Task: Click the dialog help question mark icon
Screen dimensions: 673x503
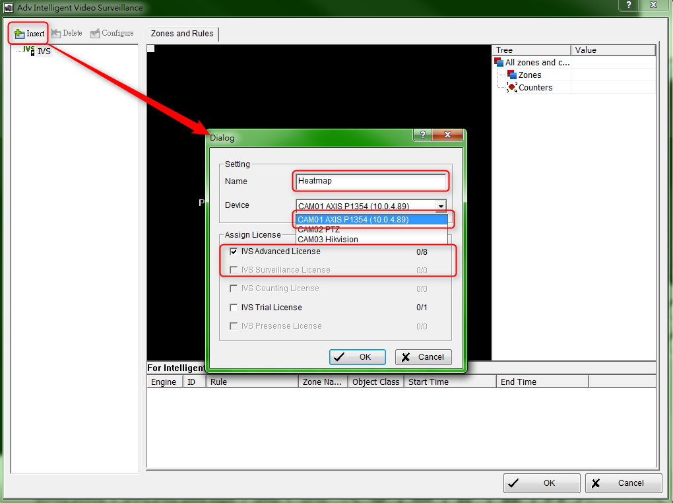Action: tap(423, 135)
